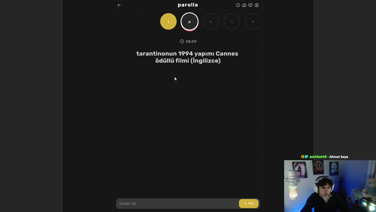Viewport: 376px width, 212px height.
Task: Open the user profile icon
Action: (x=257, y=5)
